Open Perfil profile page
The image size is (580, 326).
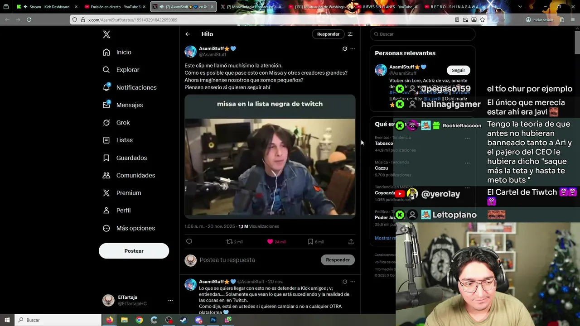click(116, 211)
